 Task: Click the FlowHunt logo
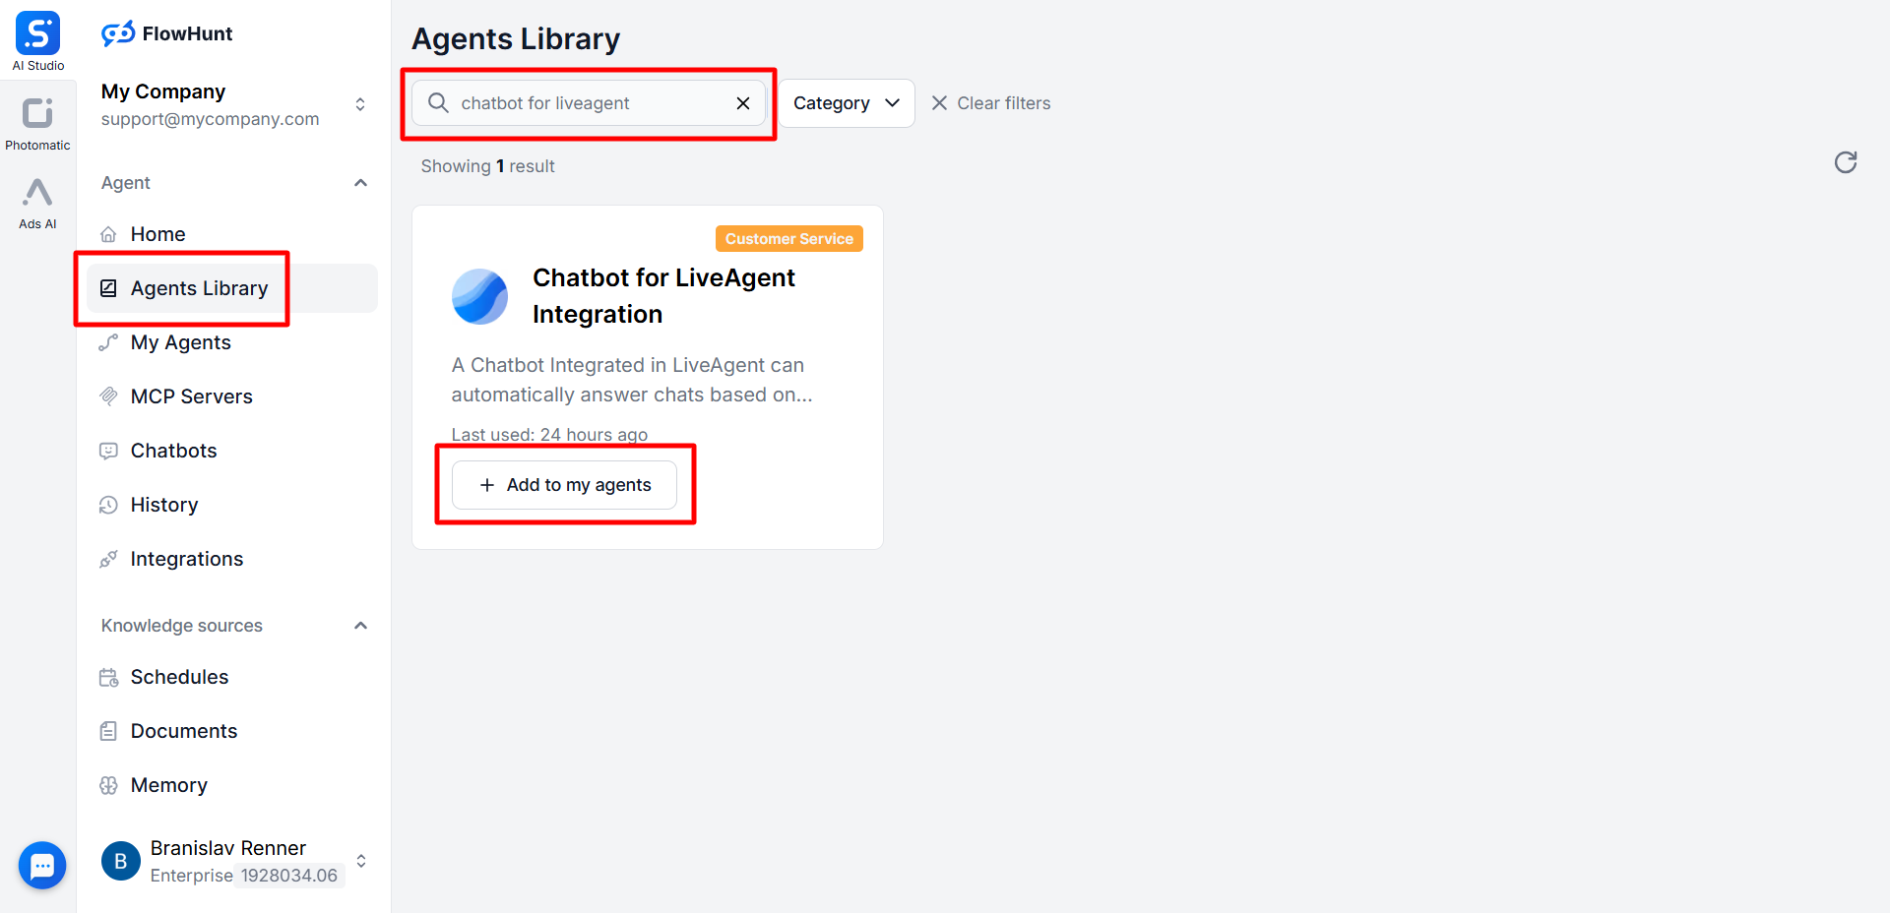167,33
